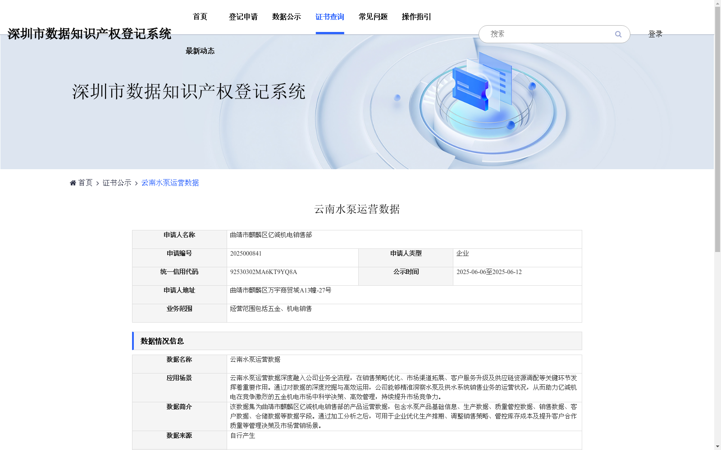Click credit code 92530302MA6KT9YQ8A

(264, 272)
